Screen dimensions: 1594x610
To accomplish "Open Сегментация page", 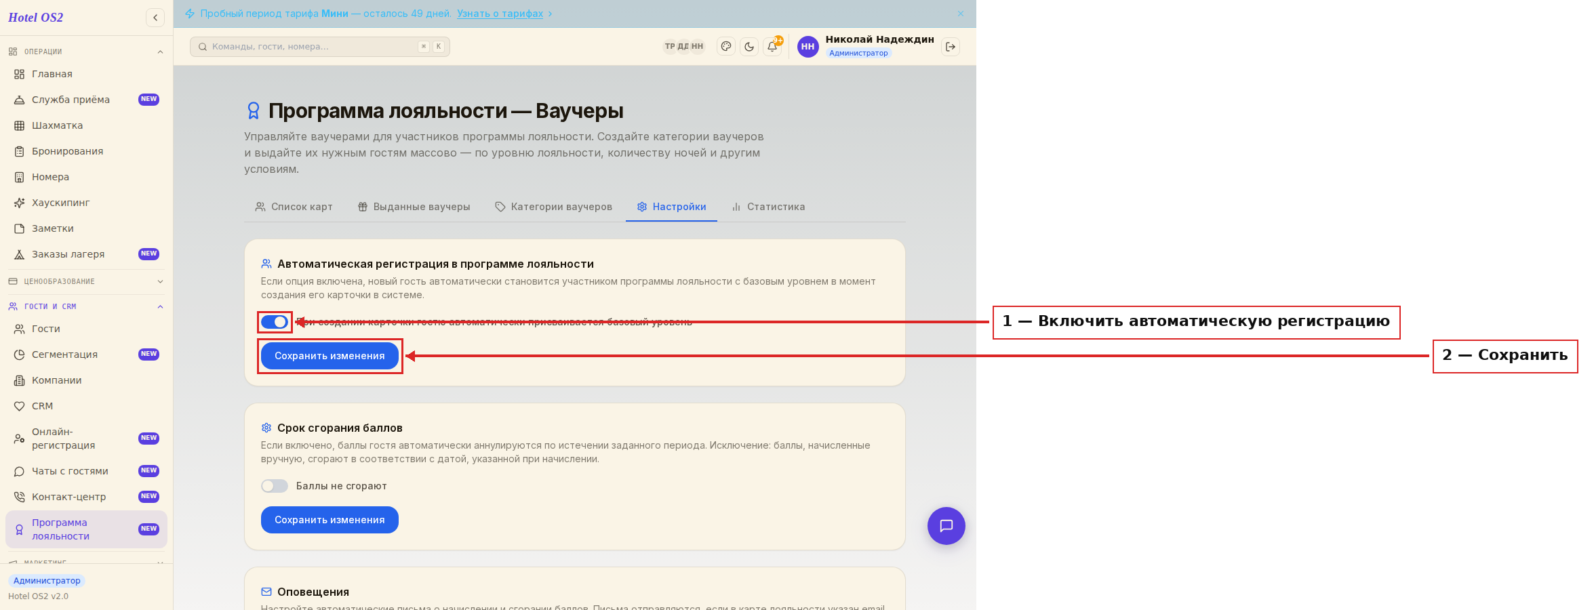I will pos(86,354).
